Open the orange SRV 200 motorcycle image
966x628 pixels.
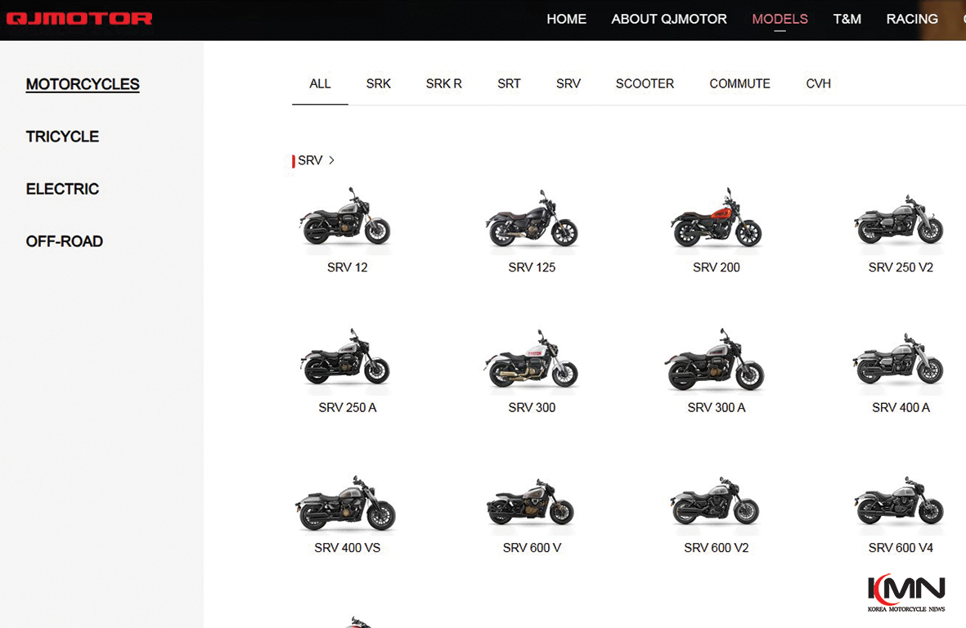pyautogui.click(x=716, y=218)
